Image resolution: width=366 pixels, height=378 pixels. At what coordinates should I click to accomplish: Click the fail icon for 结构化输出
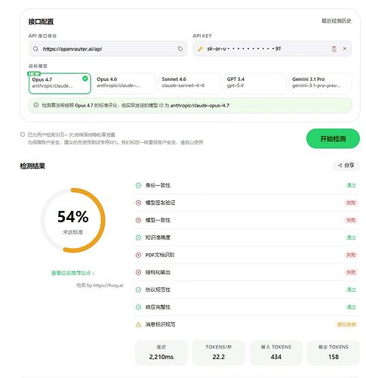(138, 272)
